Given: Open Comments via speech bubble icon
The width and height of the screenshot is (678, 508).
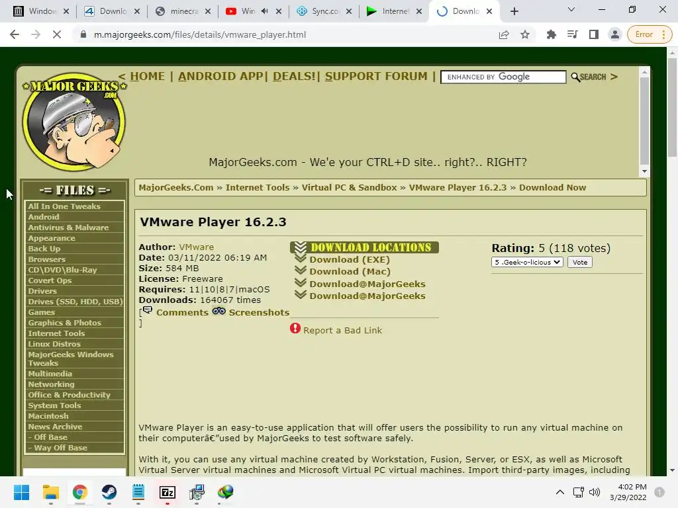Looking at the screenshot, I should tap(148, 310).
